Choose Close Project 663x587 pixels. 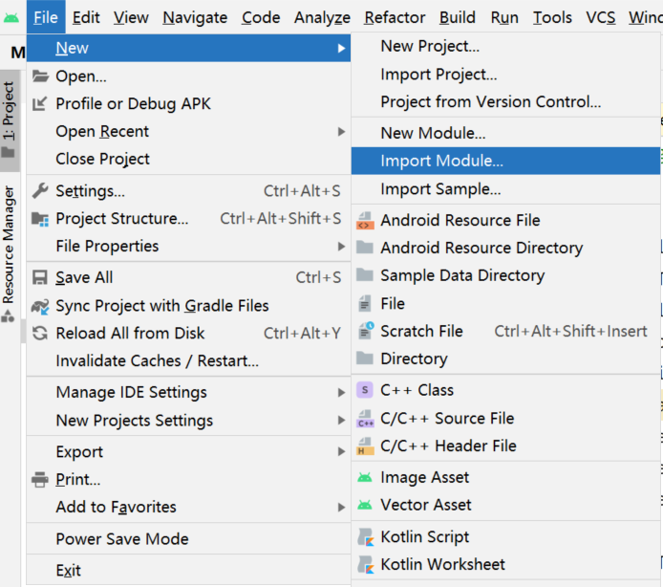[x=188, y=159]
